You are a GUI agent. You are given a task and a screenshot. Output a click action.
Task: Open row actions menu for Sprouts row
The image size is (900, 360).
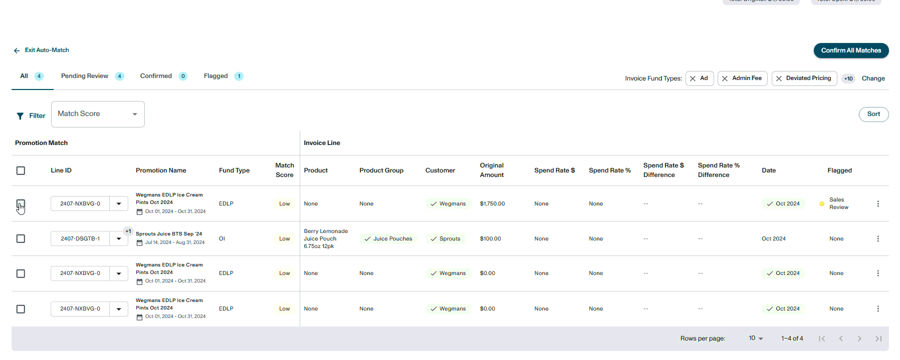click(x=878, y=238)
